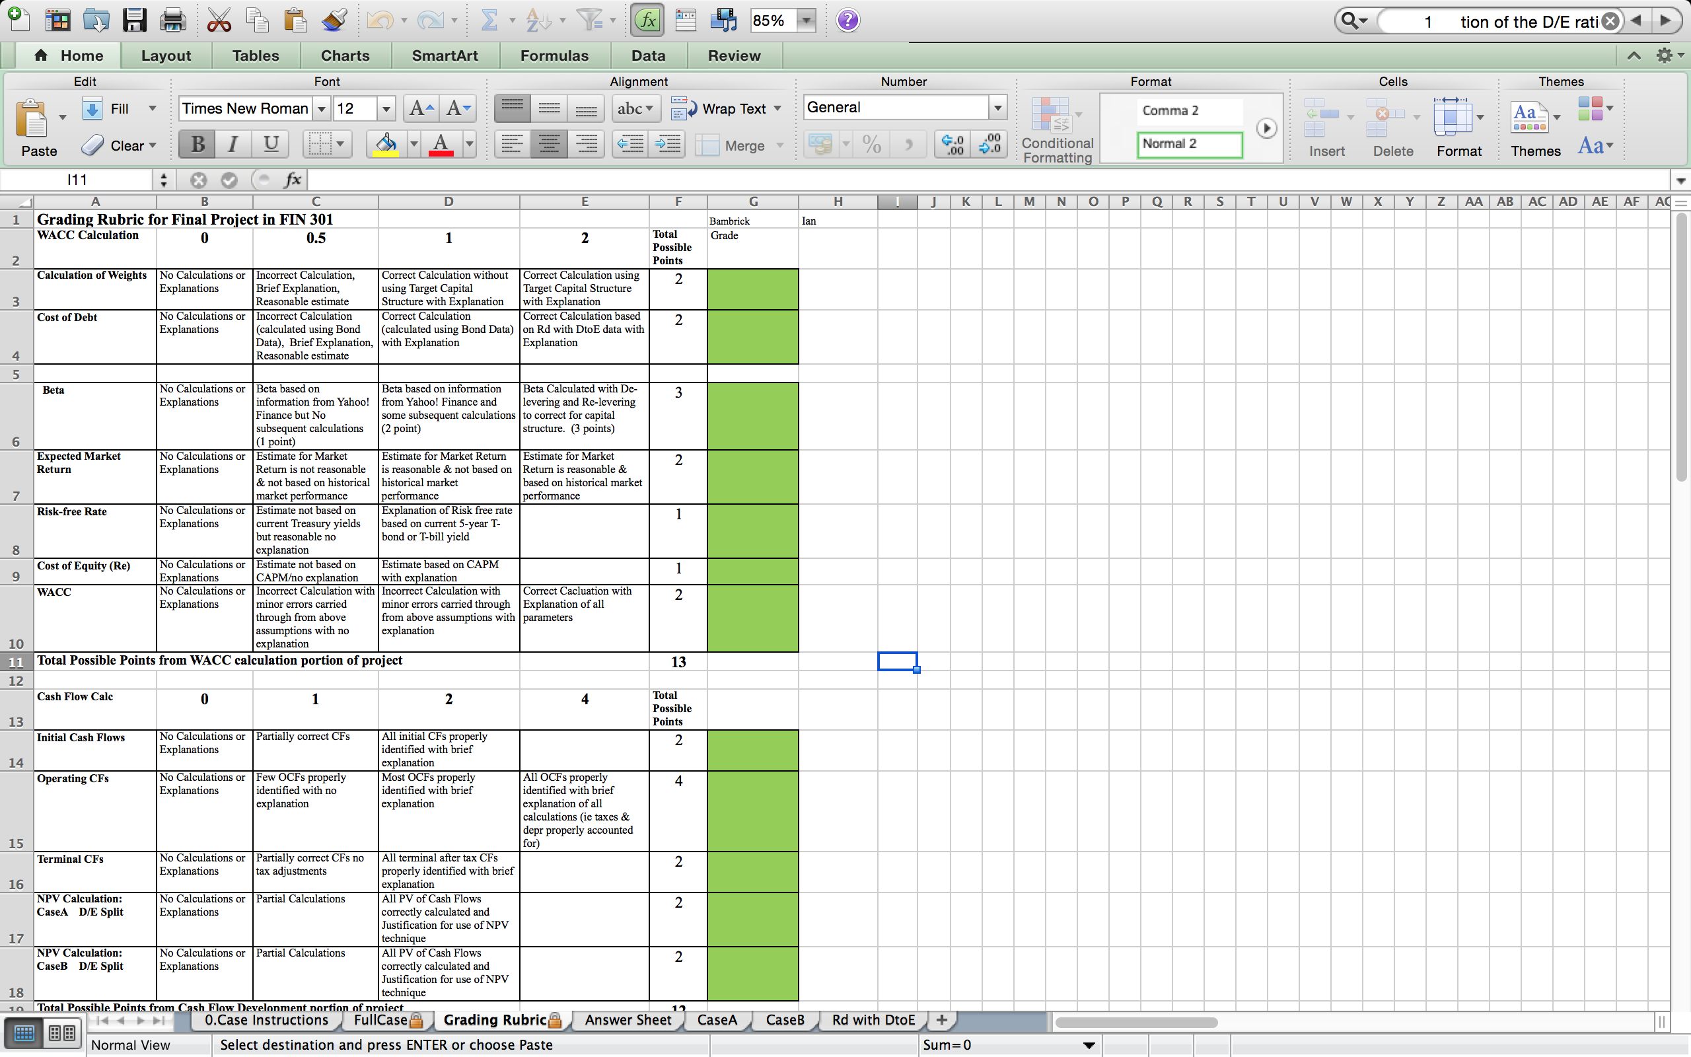Open the zoom level dropdown

pyautogui.click(x=807, y=20)
